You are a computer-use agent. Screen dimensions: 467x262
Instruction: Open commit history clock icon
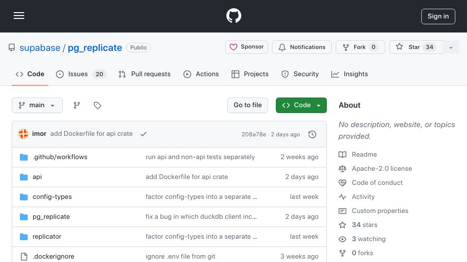click(312, 134)
